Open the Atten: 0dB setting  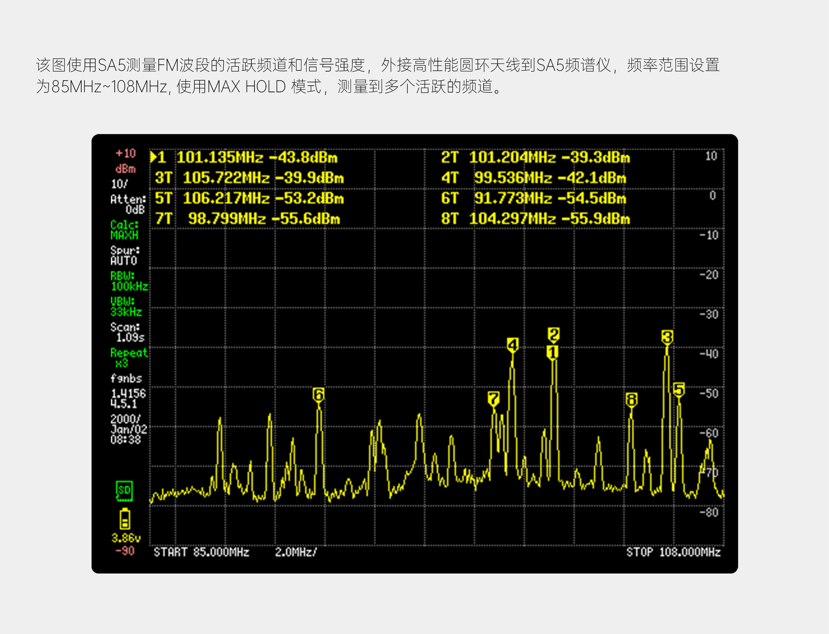(128, 204)
